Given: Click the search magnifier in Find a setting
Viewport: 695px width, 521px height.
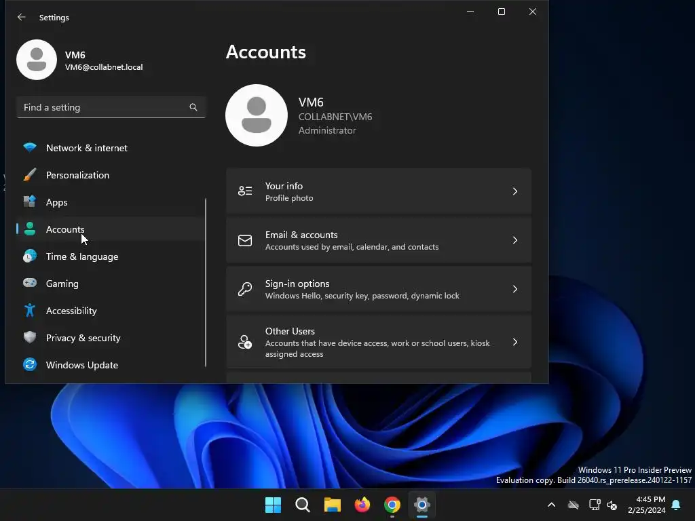Looking at the screenshot, I should coord(193,107).
